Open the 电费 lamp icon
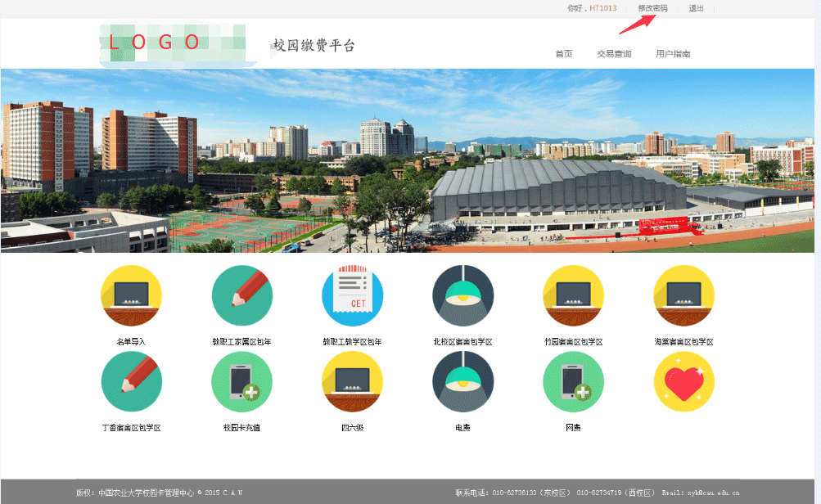Screen dimensions: 821x504 pyautogui.click(x=462, y=381)
